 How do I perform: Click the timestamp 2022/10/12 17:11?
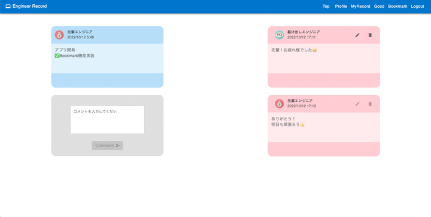302,37
